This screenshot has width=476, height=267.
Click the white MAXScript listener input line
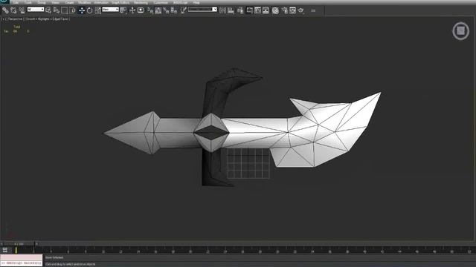point(22,263)
